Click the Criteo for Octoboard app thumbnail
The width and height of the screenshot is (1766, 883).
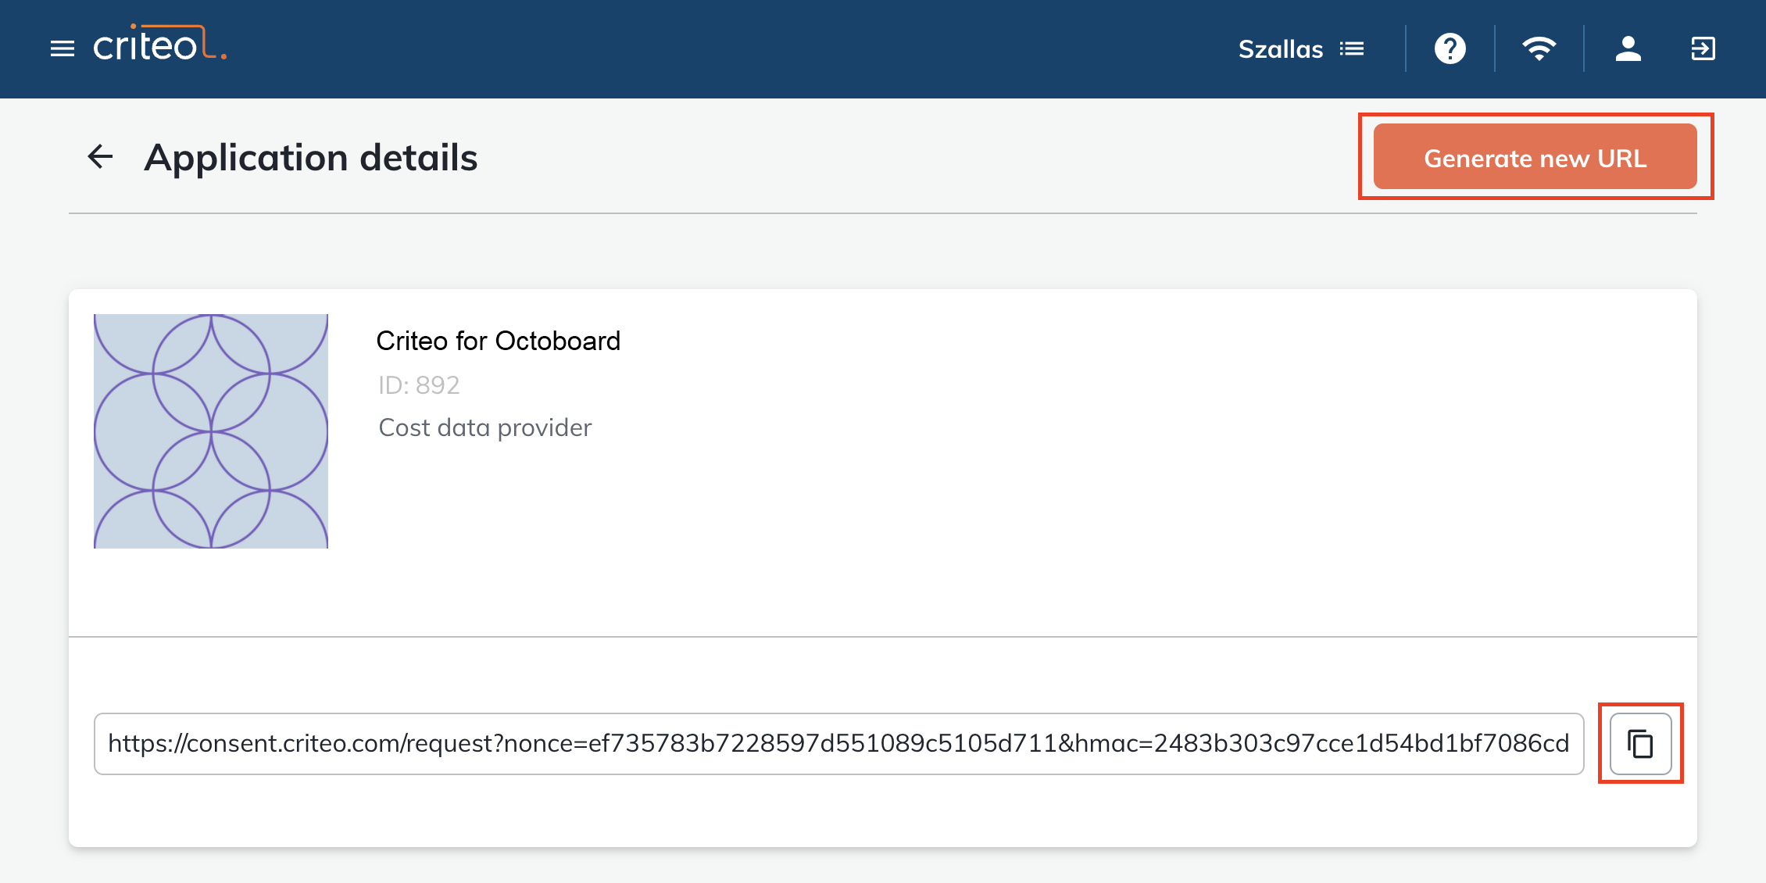(x=211, y=431)
